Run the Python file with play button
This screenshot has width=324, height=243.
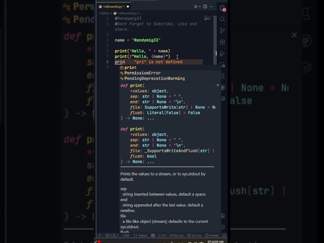coord(196,7)
